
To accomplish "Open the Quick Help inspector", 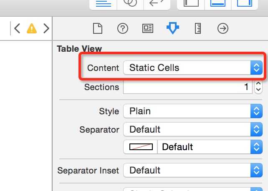I will (x=122, y=28).
